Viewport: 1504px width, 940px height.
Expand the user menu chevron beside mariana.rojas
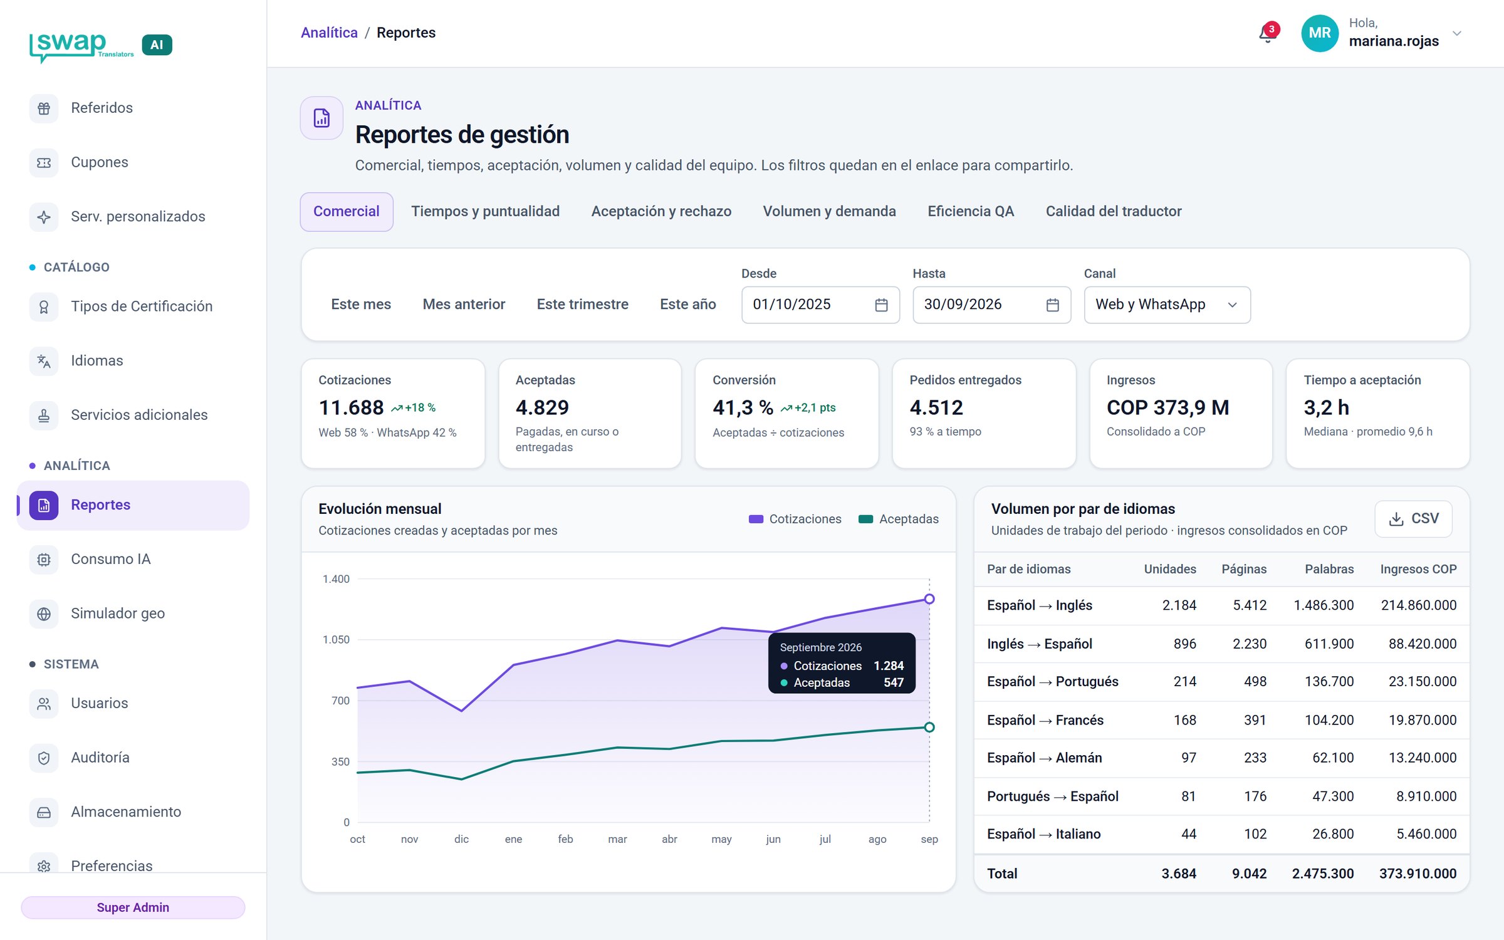(1457, 33)
